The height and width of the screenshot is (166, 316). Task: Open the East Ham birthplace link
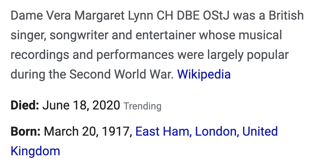click(x=162, y=131)
